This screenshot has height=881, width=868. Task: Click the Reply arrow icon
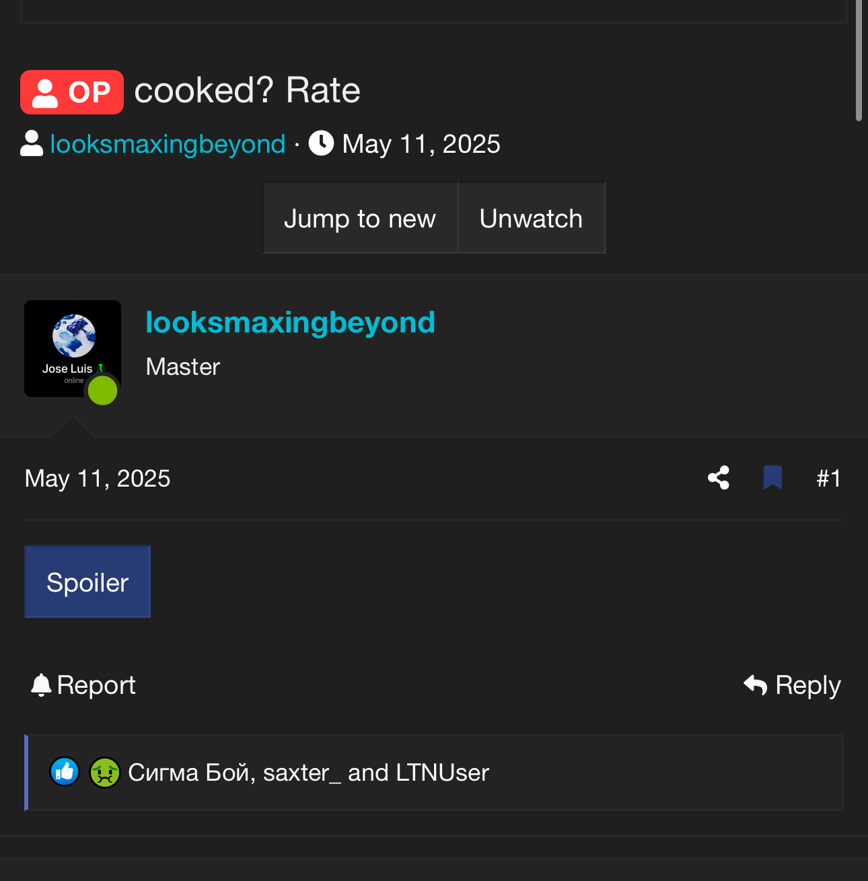click(755, 685)
